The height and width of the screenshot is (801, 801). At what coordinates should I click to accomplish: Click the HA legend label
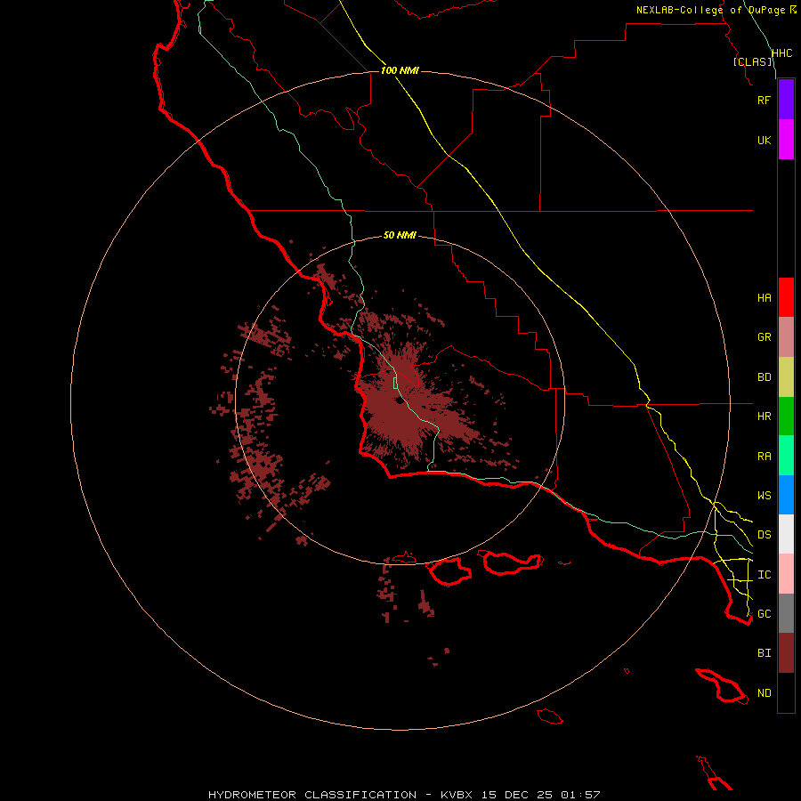(x=764, y=297)
